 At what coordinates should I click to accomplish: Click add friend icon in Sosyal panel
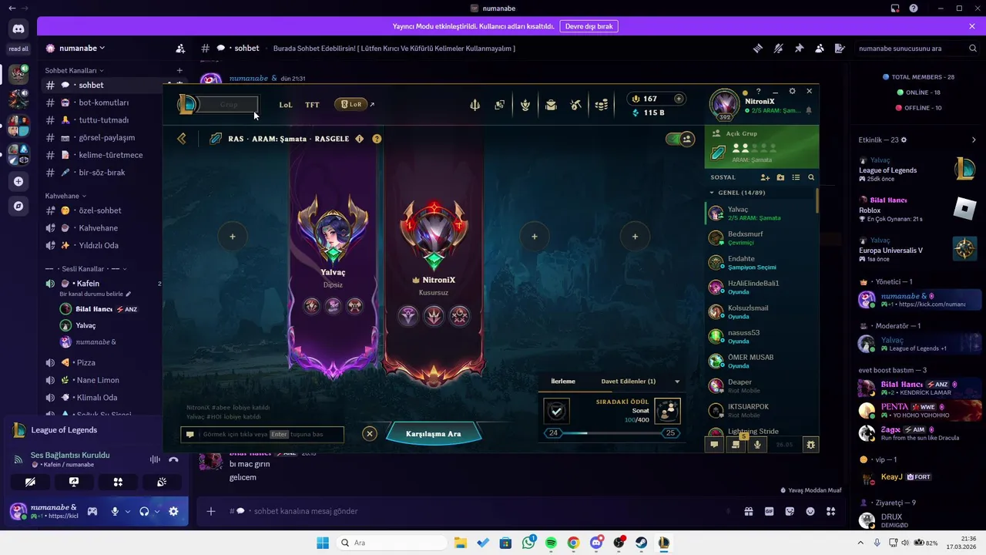coord(765,177)
